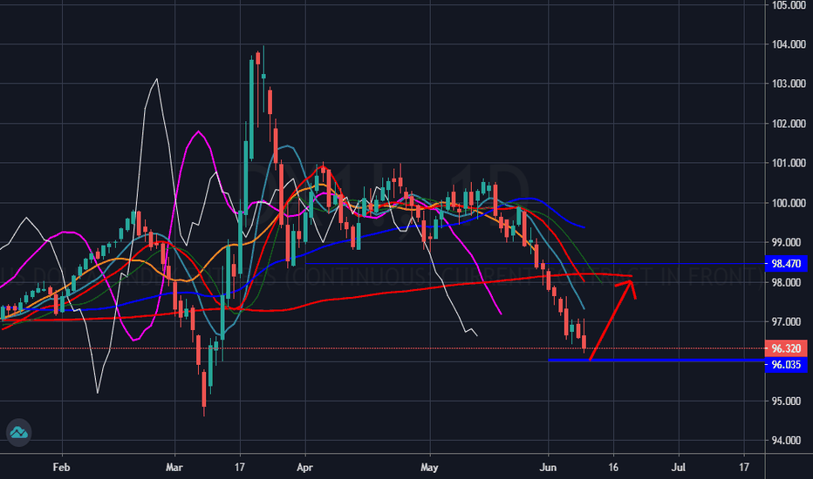The width and height of the screenshot is (813, 479).
Task: Click the red 96.320 current price label
Action: pos(786,348)
